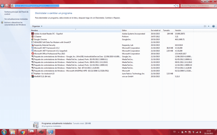Select Google, Inc. (WinUSB) AndroidUsbDeviceClass driver package
The width and height of the screenshot is (217, 135).
pos(77,57)
